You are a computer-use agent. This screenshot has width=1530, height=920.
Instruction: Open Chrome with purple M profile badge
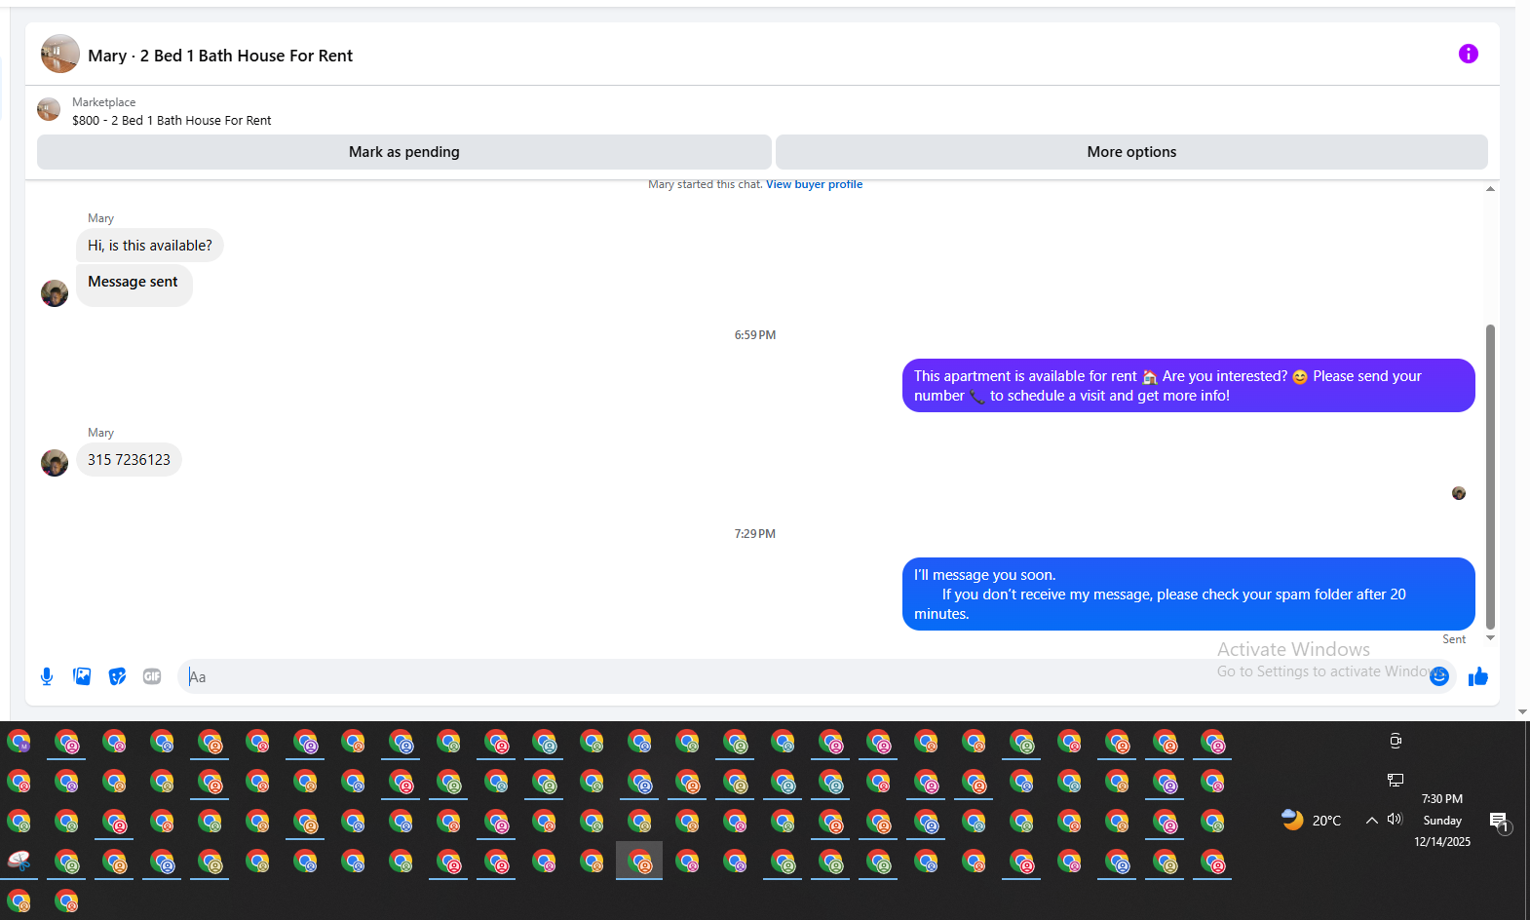click(19, 742)
